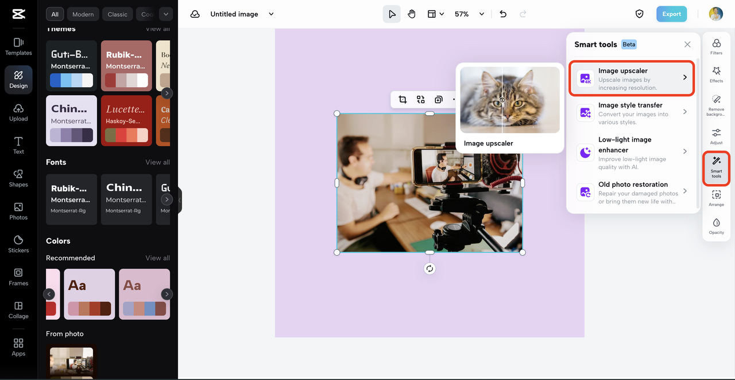Apply the pink-blue Aa color palette
The image size is (735, 380).
(144, 294)
